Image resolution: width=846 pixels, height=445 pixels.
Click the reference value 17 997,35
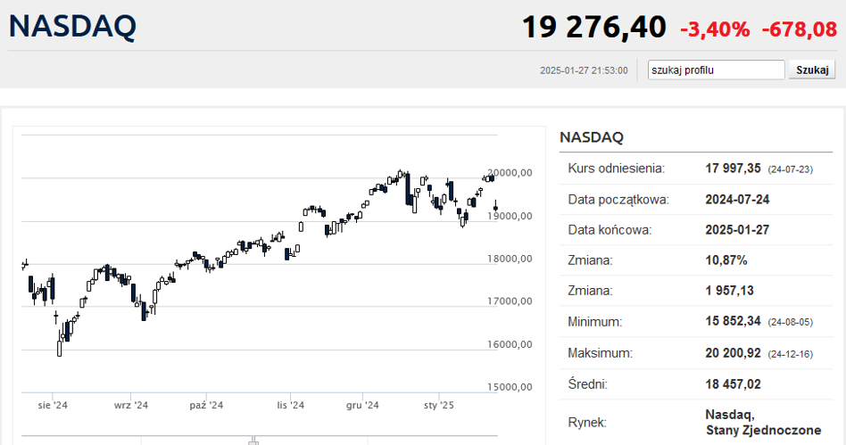coord(733,169)
